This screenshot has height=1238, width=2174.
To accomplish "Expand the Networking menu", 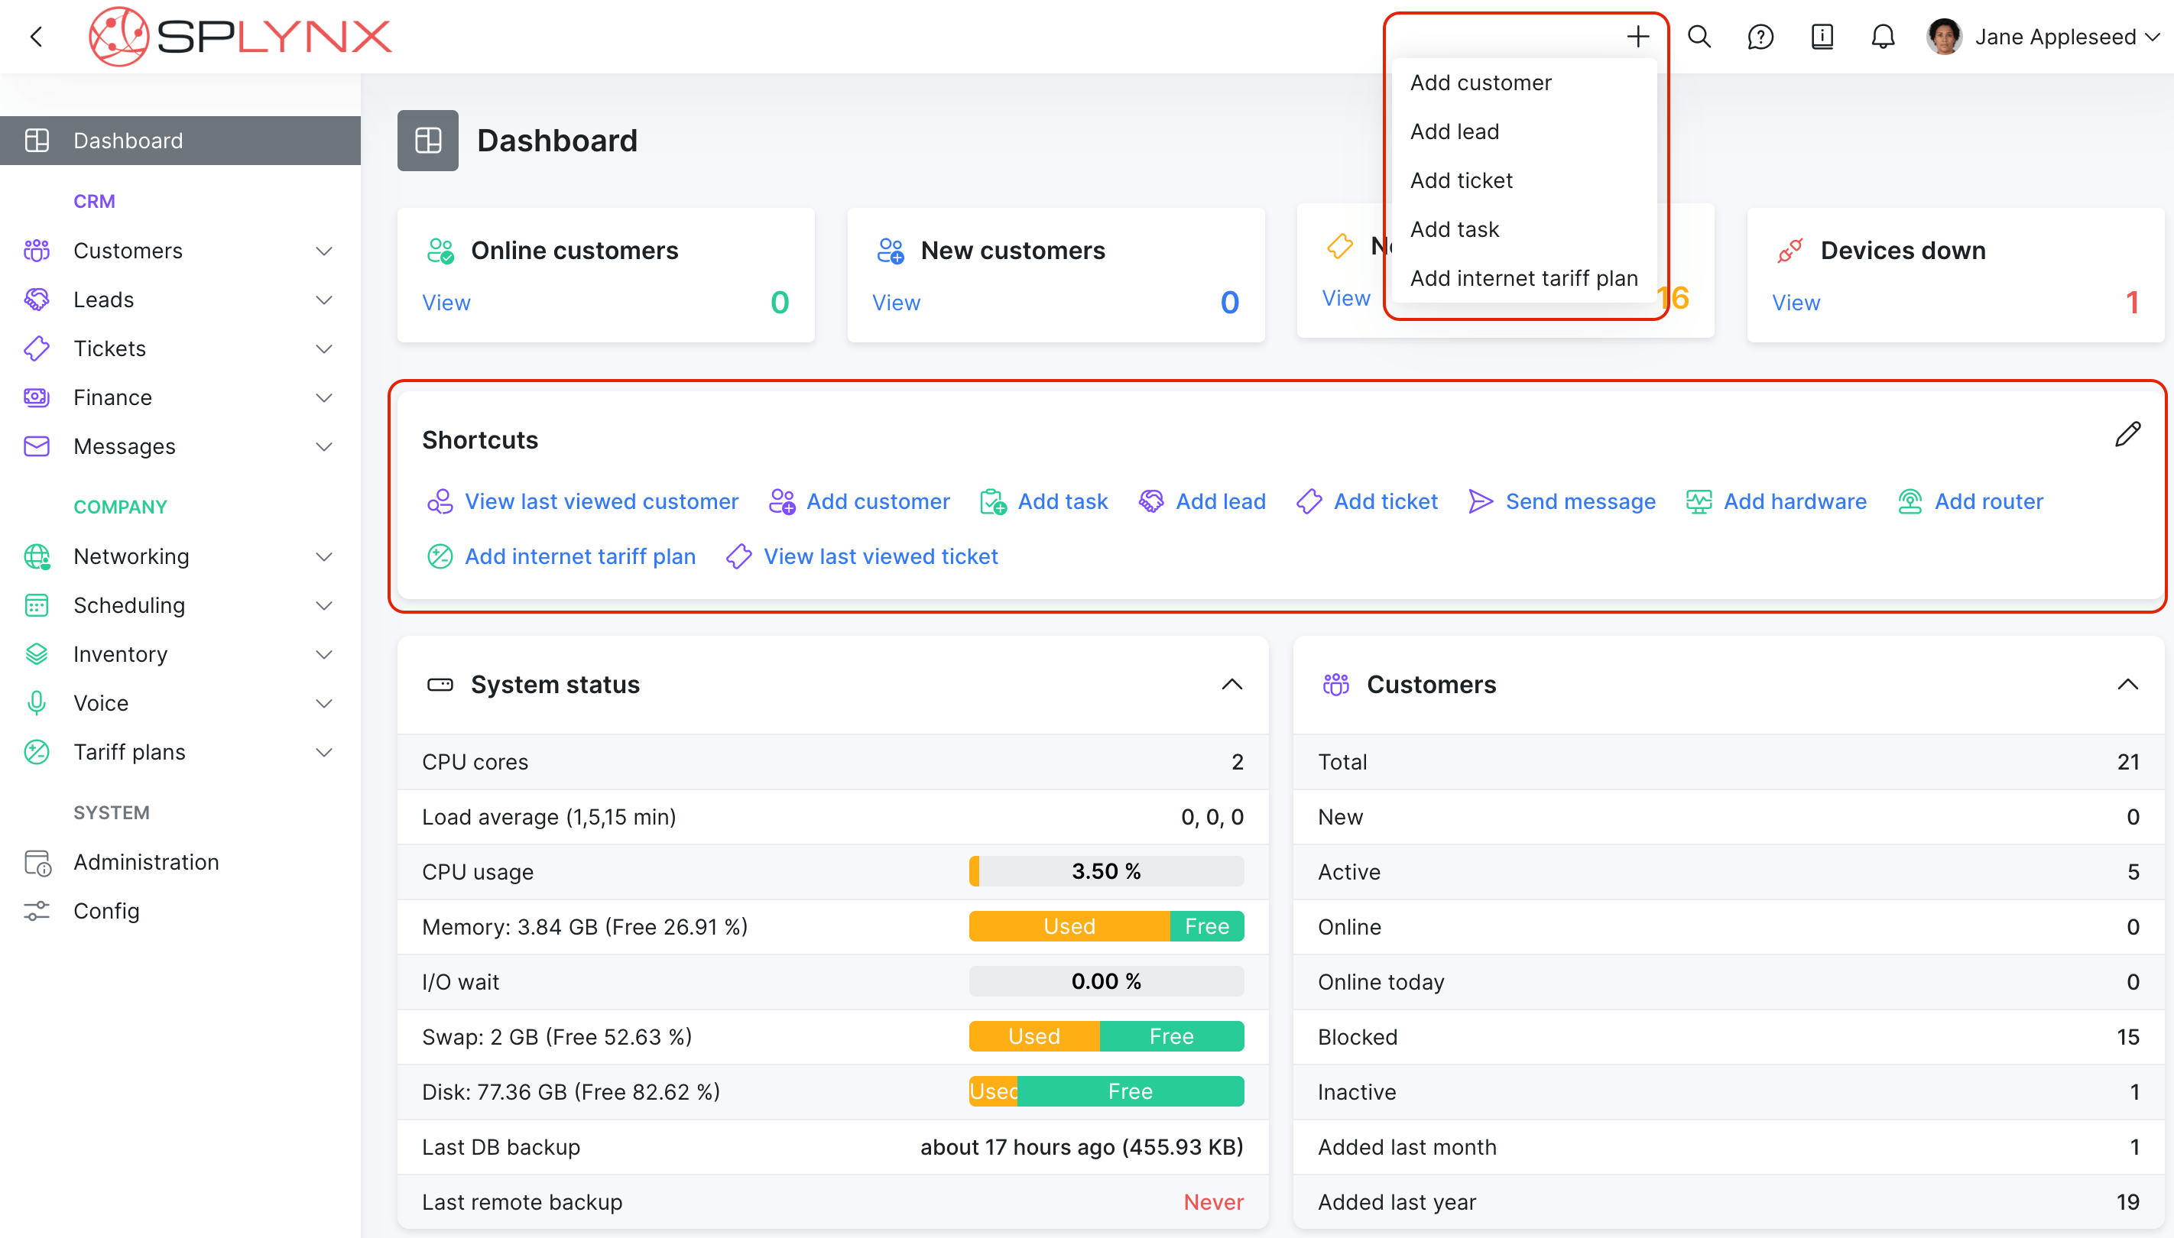I will 323,556.
